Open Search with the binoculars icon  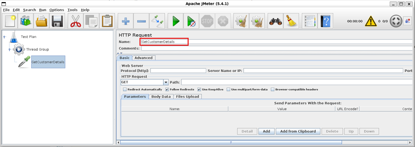[276, 21]
